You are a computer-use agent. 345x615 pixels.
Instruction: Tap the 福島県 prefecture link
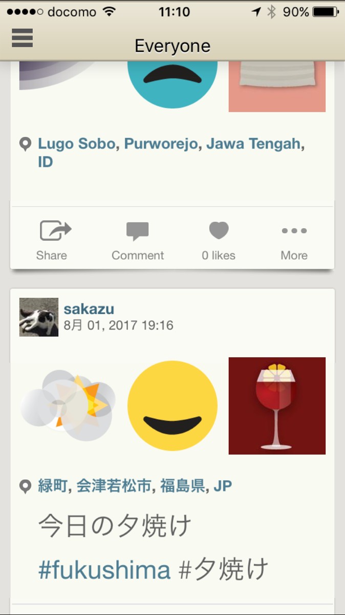(x=183, y=486)
